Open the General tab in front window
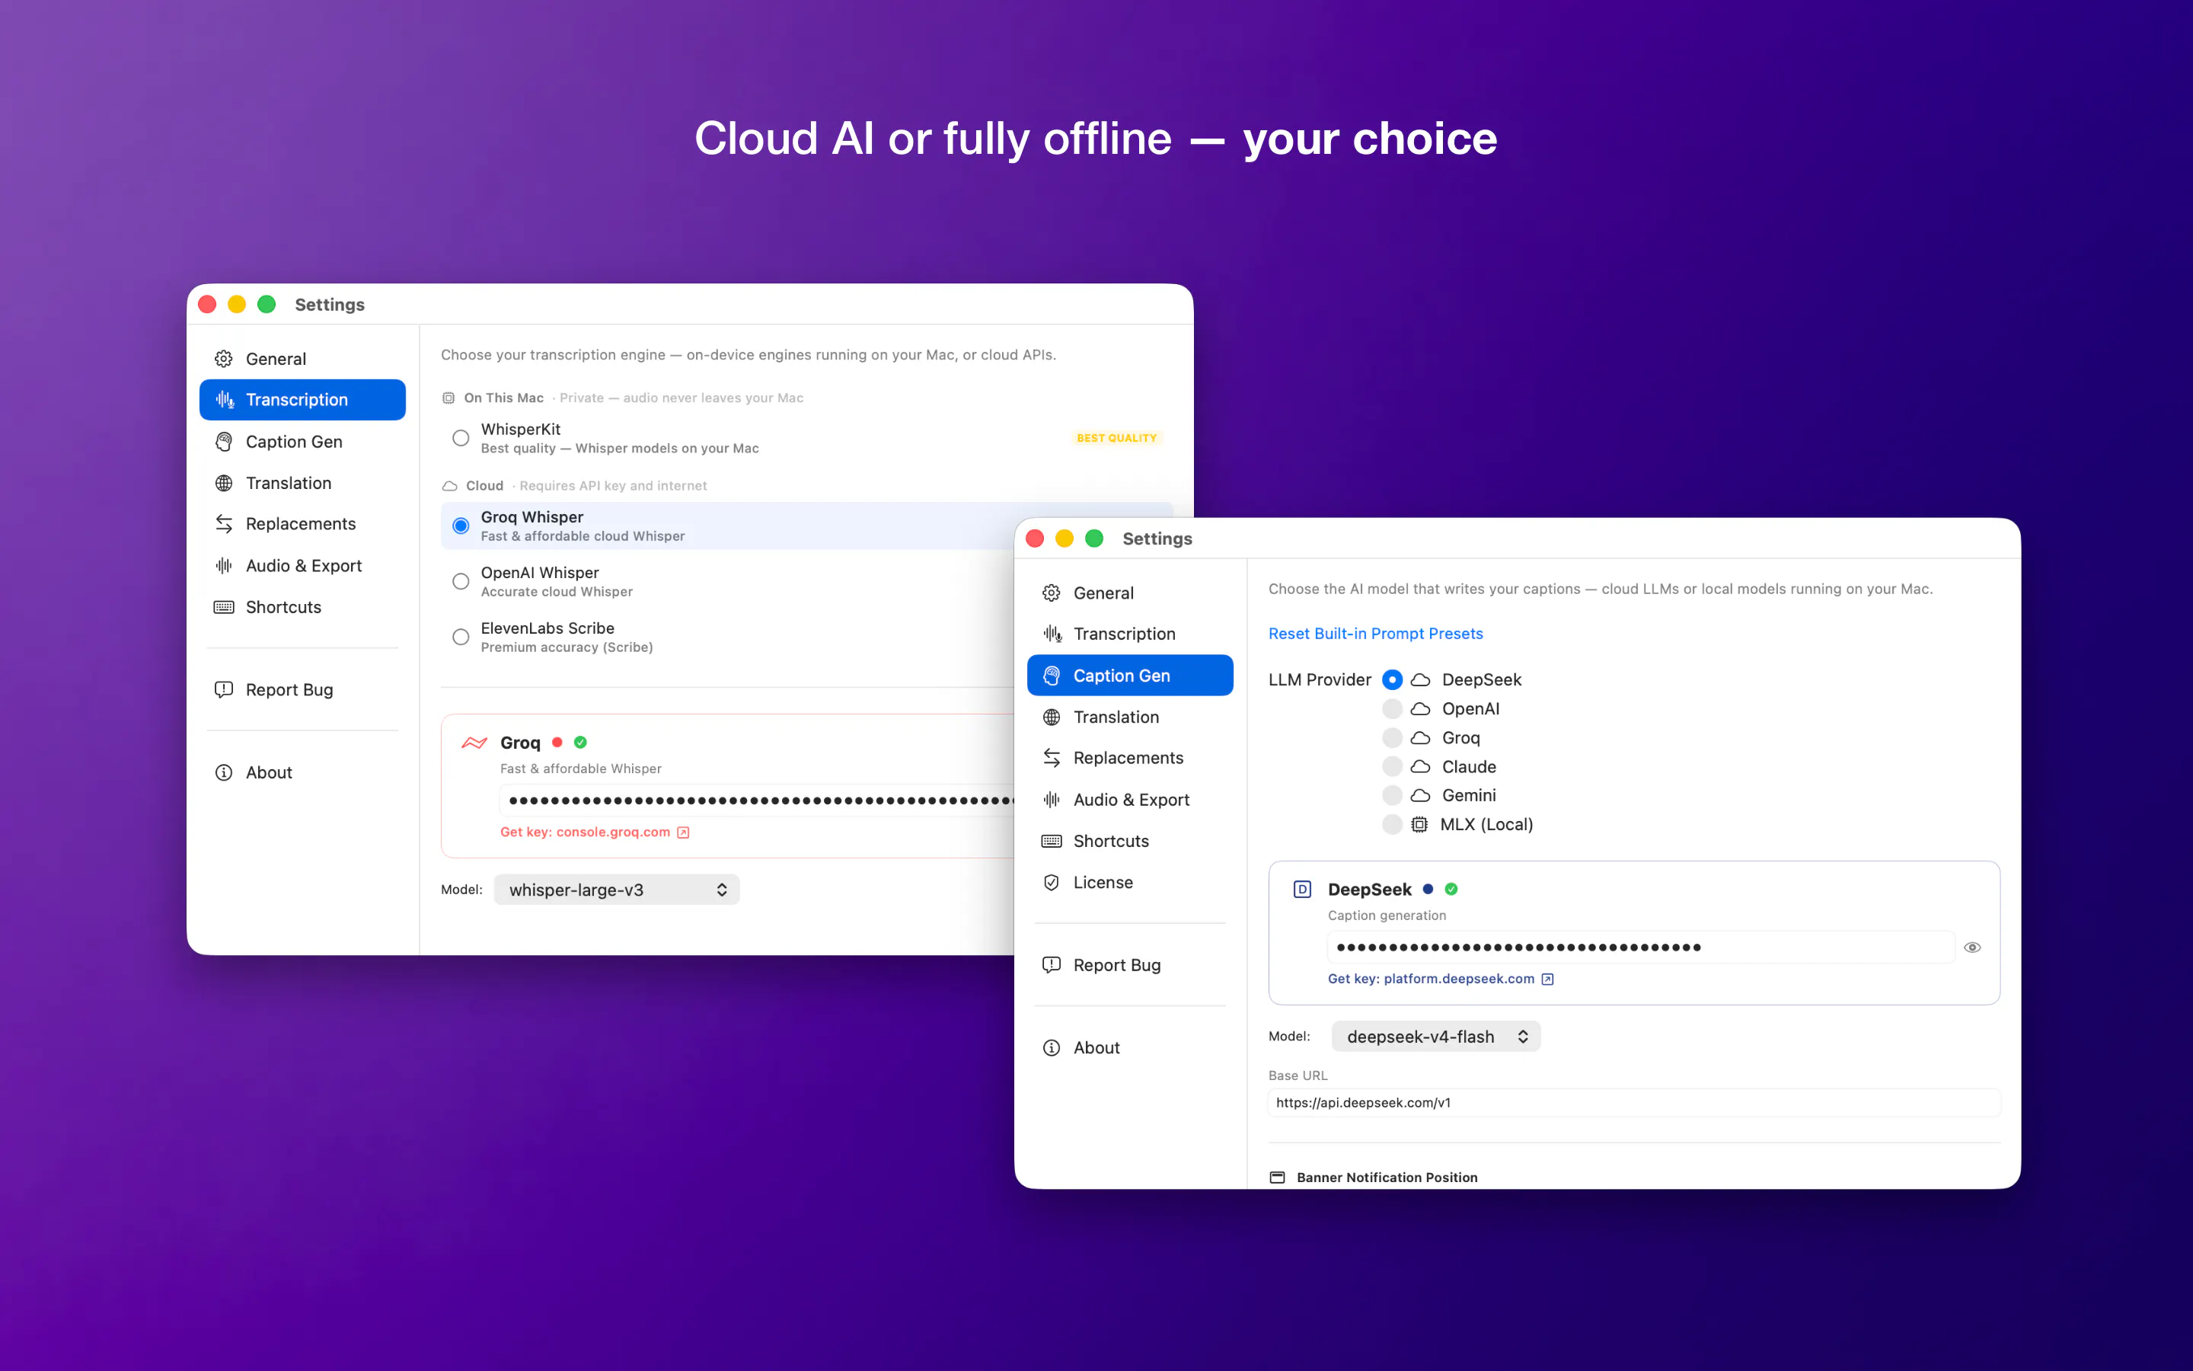Screen dimensions: 2193x1371 tap(1130, 592)
